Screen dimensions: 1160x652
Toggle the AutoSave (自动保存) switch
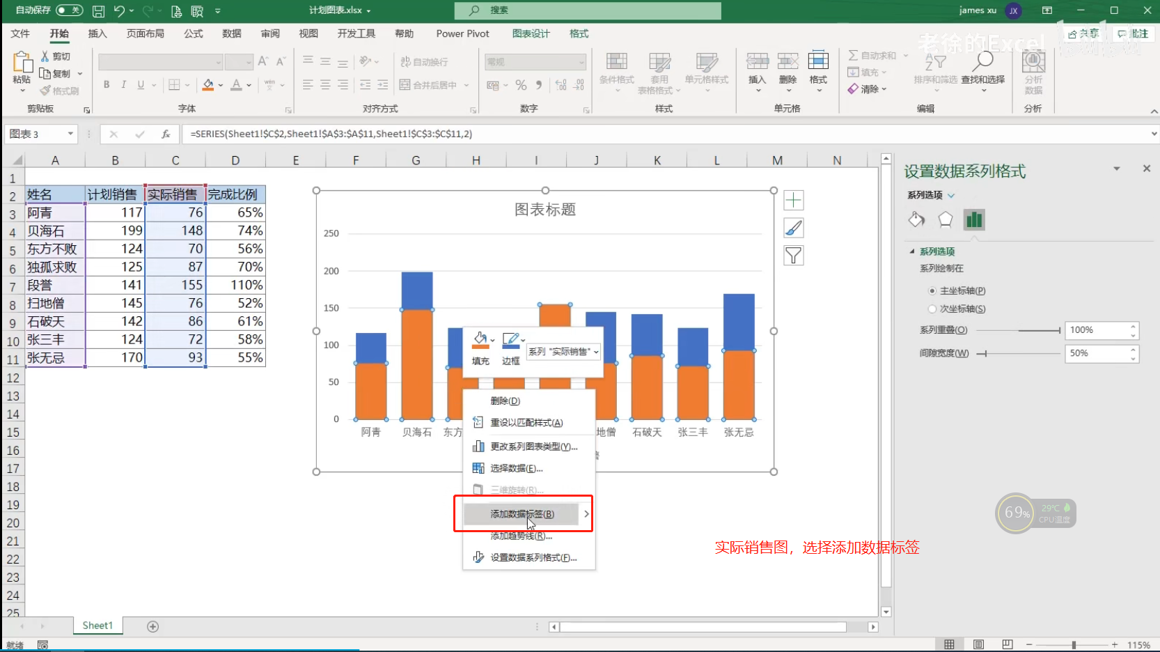[x=69, y=10]
